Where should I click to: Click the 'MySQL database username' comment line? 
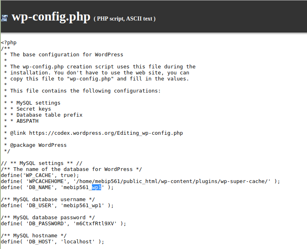[x=48, y=200]
